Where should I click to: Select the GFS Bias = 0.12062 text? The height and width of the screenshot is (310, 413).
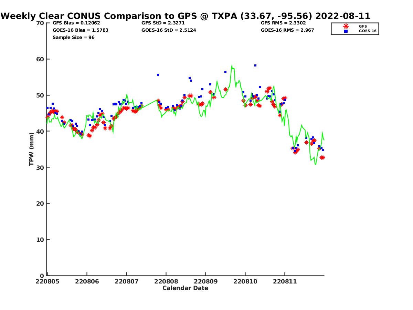76,23
